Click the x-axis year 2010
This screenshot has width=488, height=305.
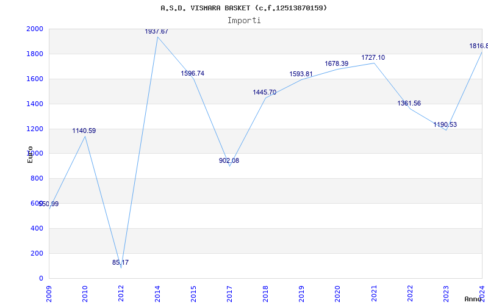(x=85, y=294)
